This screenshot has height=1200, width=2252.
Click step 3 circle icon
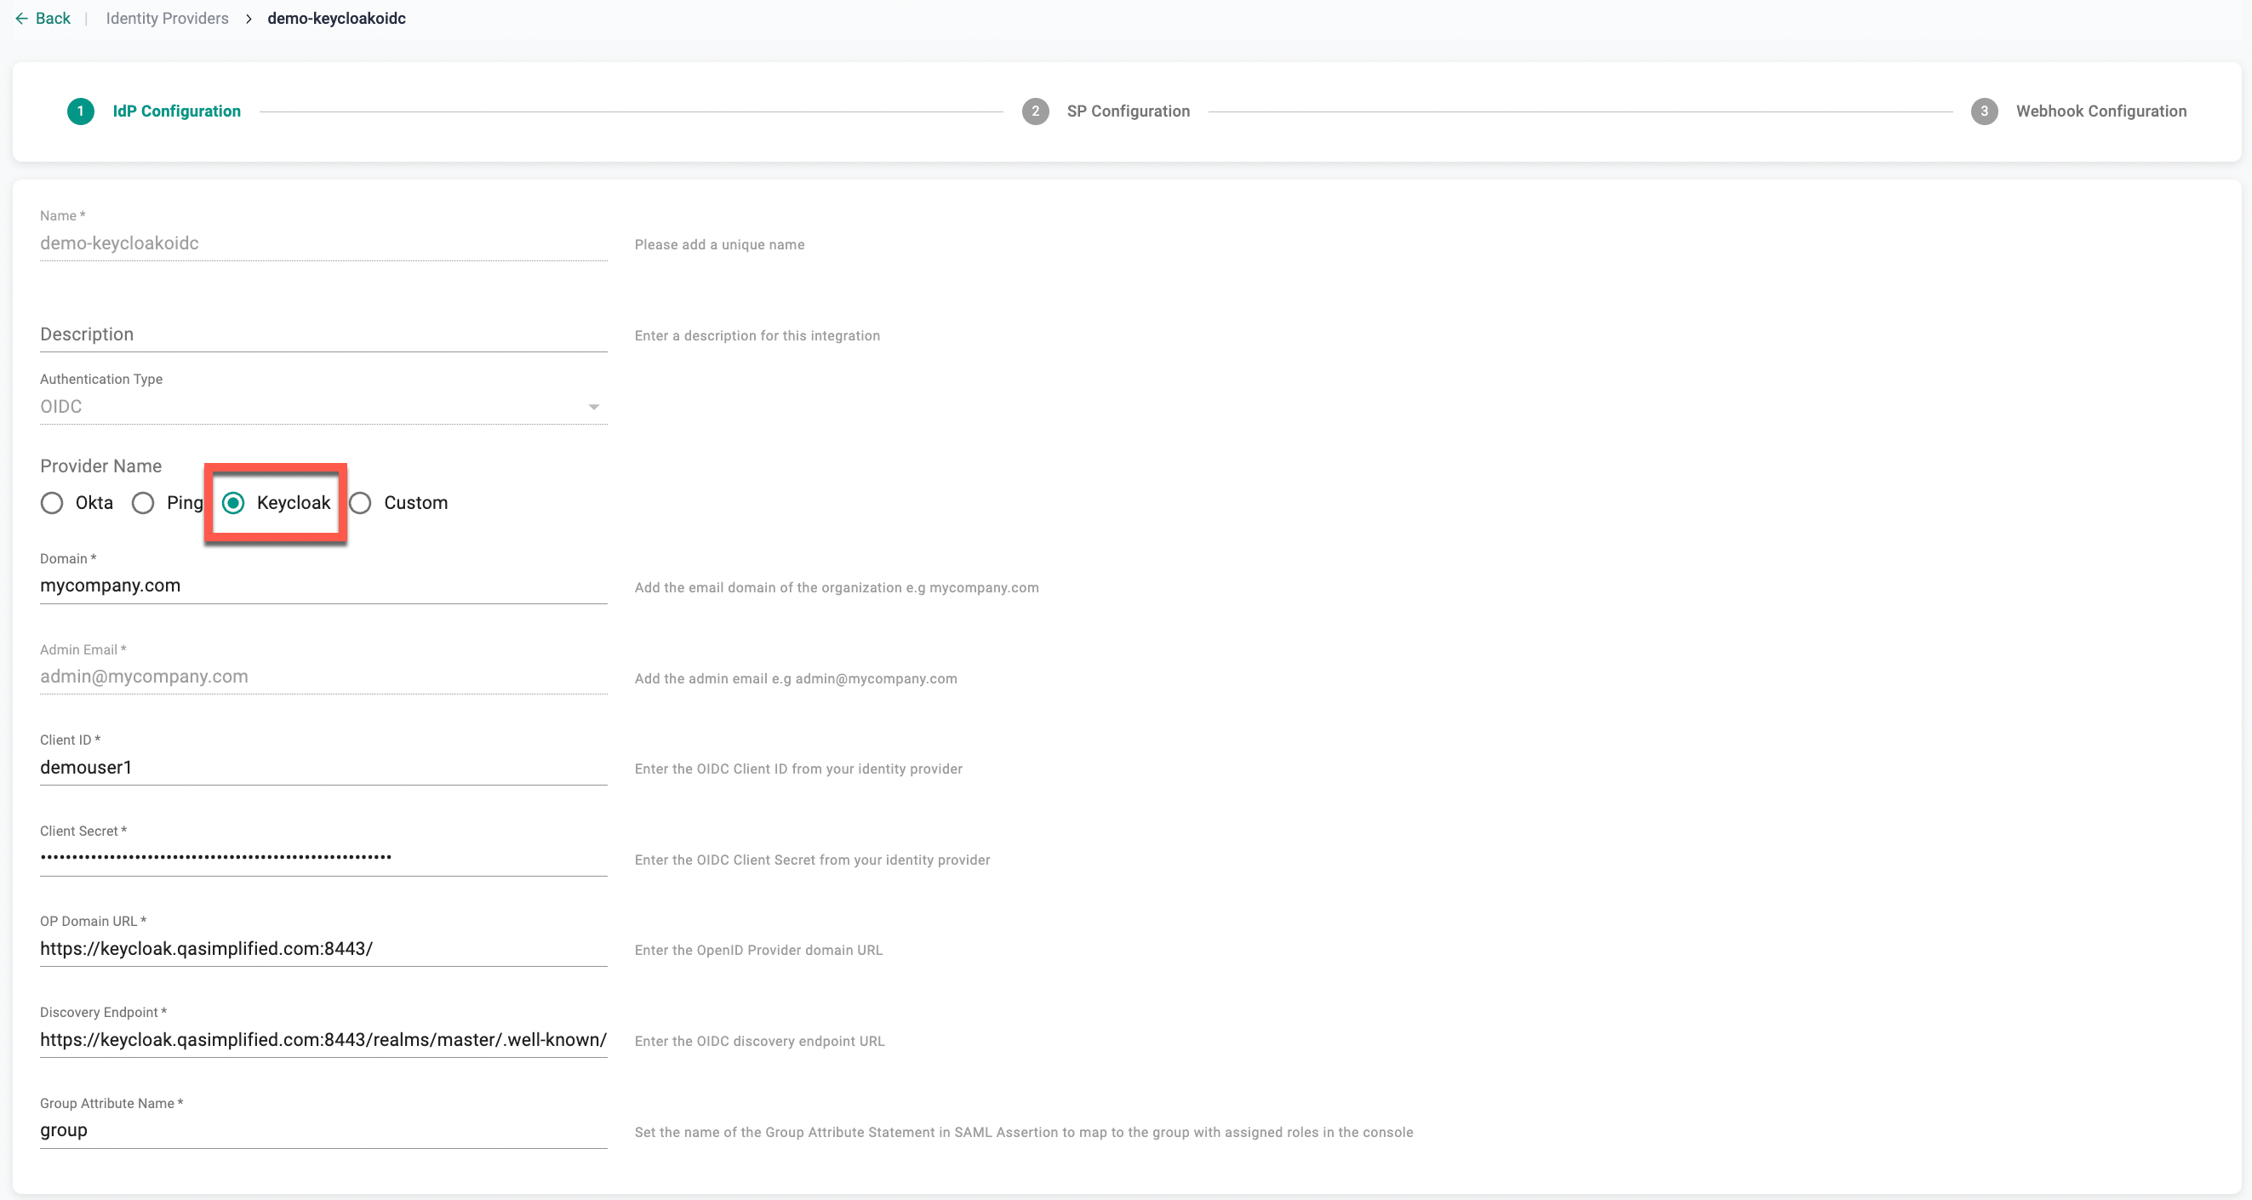(1984, 111)
